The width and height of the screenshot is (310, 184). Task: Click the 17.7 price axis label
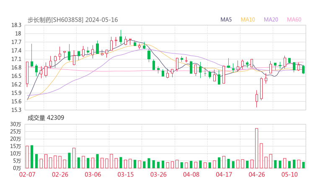[16, 42]
